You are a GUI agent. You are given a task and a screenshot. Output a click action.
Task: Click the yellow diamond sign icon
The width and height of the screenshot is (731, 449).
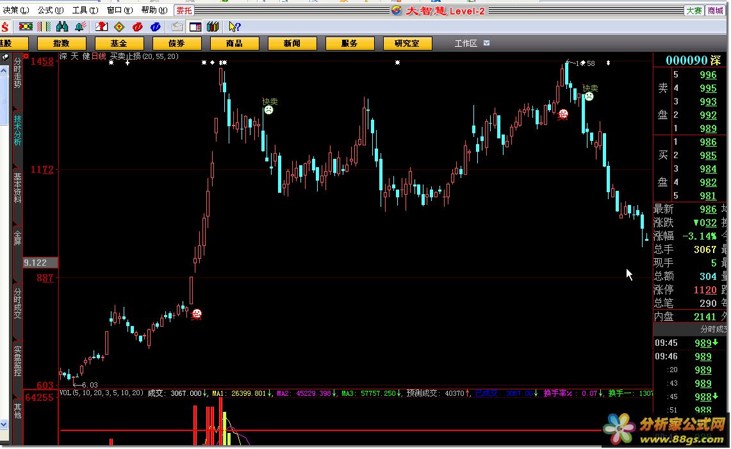click(119, 27)
